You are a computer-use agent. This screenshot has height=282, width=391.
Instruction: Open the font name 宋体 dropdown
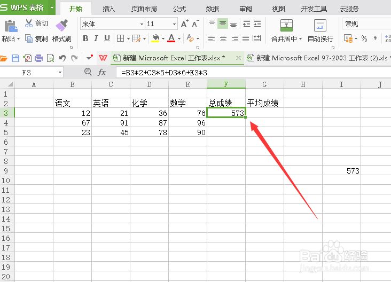(x=142, y=24)
